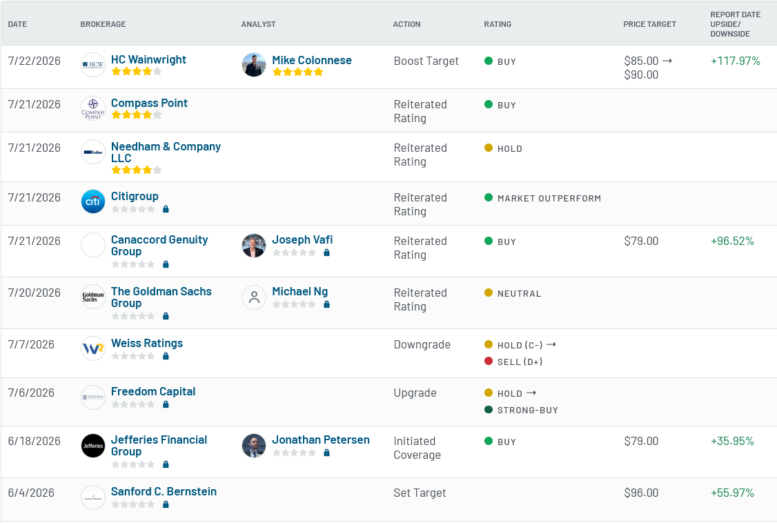Screen dimensions: 777x523
Task: Open the Weiss Ratings logo icon
Action: click(93, 348)
